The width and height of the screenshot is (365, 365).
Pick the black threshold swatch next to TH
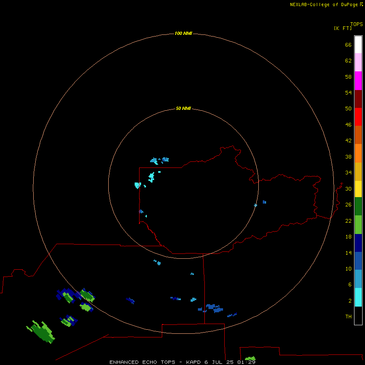point(358,316)
